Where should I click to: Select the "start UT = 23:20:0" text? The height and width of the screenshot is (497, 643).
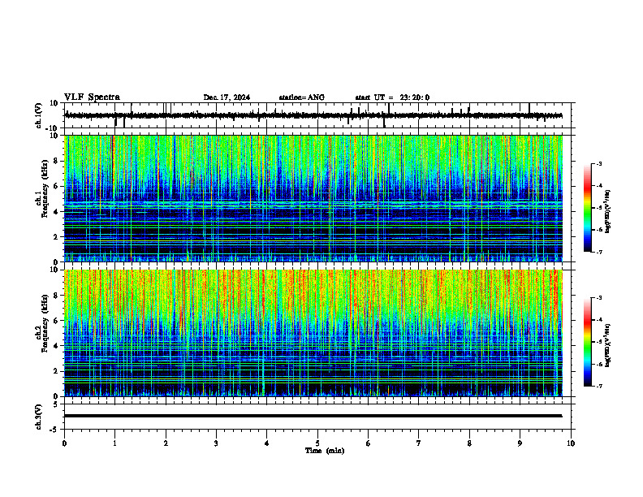click(392, 97)
